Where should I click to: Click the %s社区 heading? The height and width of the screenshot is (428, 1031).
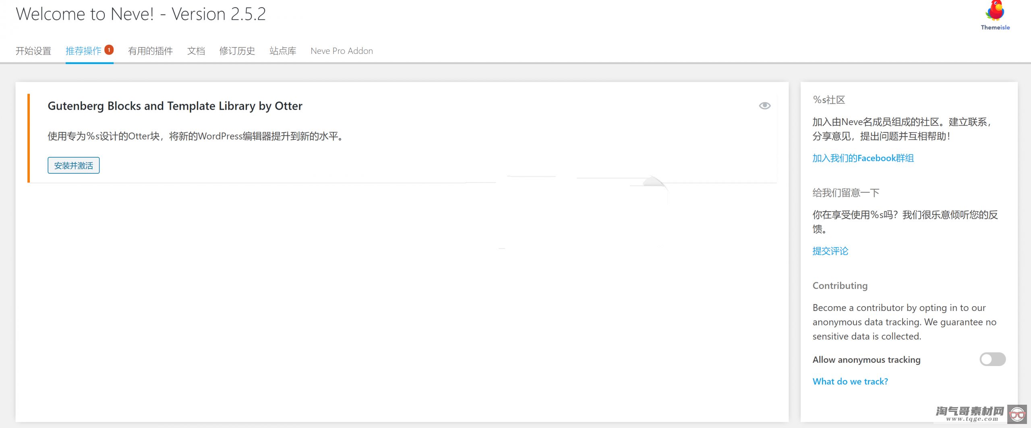pos(829,100)
